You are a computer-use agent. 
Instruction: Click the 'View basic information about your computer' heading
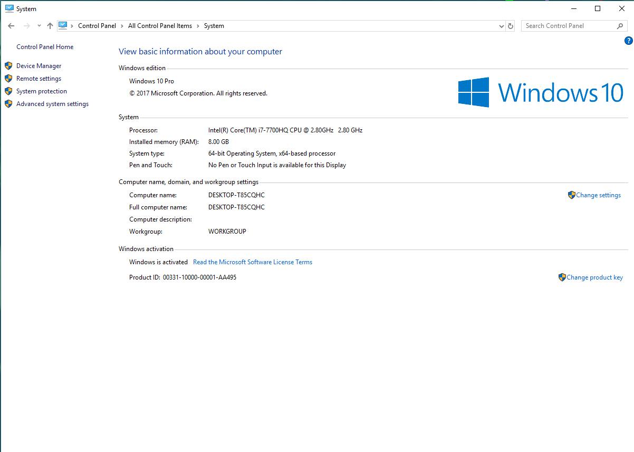200,52
